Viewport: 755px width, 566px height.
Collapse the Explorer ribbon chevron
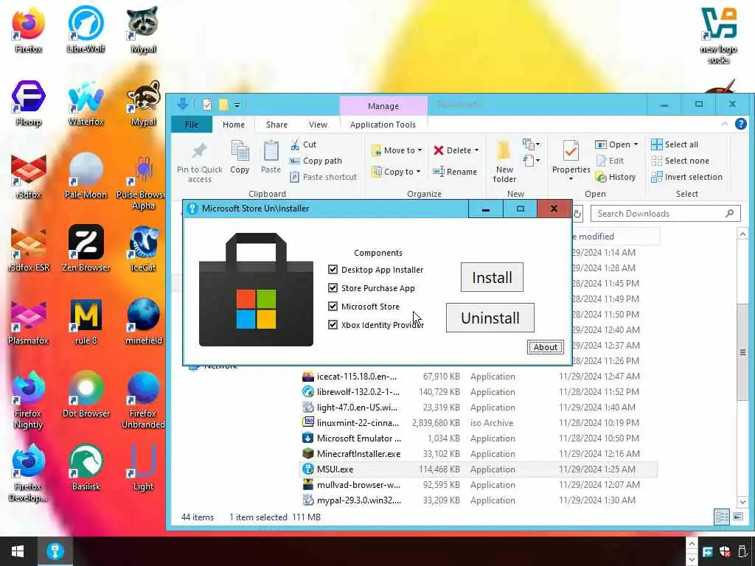pyautogui.click(x=725, y=124)
